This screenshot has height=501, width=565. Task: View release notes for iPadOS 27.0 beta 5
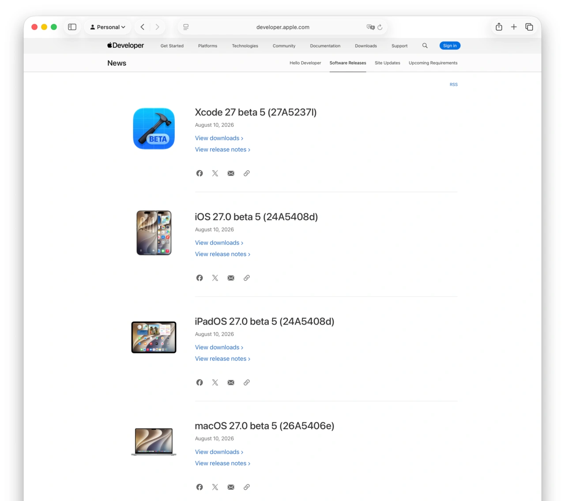coord(222,359)
